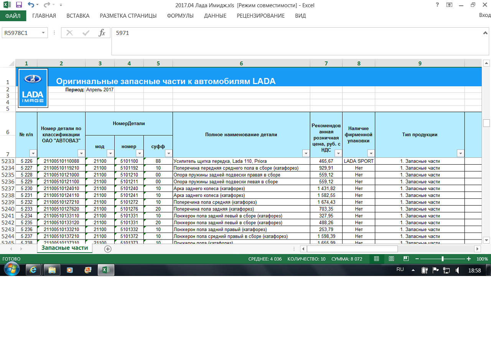Click part number cell 21100510127210

[61, 202]
